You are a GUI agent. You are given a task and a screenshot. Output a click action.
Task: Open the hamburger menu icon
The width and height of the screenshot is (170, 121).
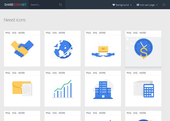point(164,5)
